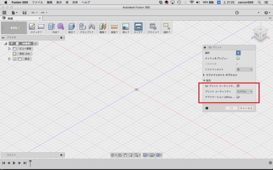Activate the root component radio button

point(35,44)
